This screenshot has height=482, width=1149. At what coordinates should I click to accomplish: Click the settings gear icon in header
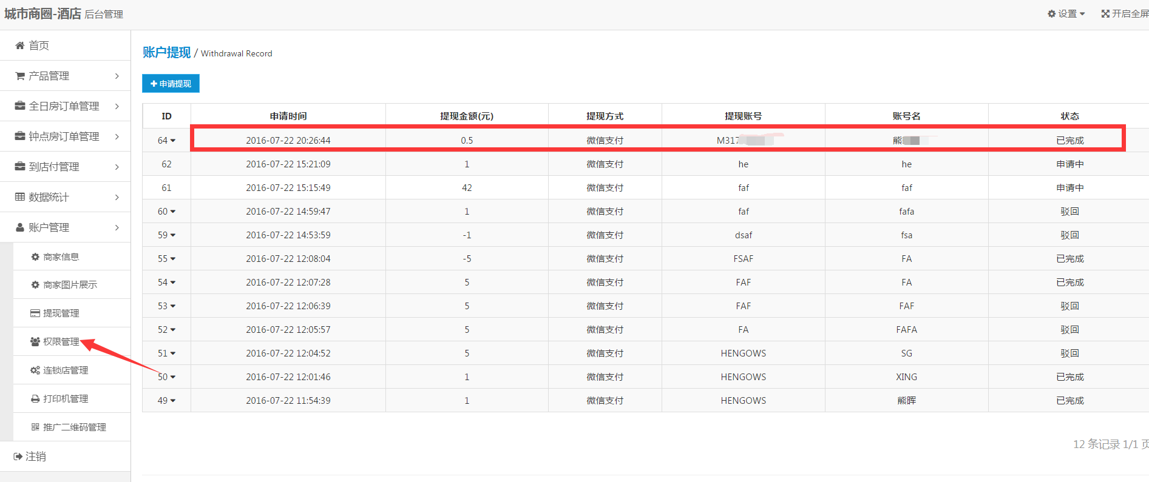1052,14
